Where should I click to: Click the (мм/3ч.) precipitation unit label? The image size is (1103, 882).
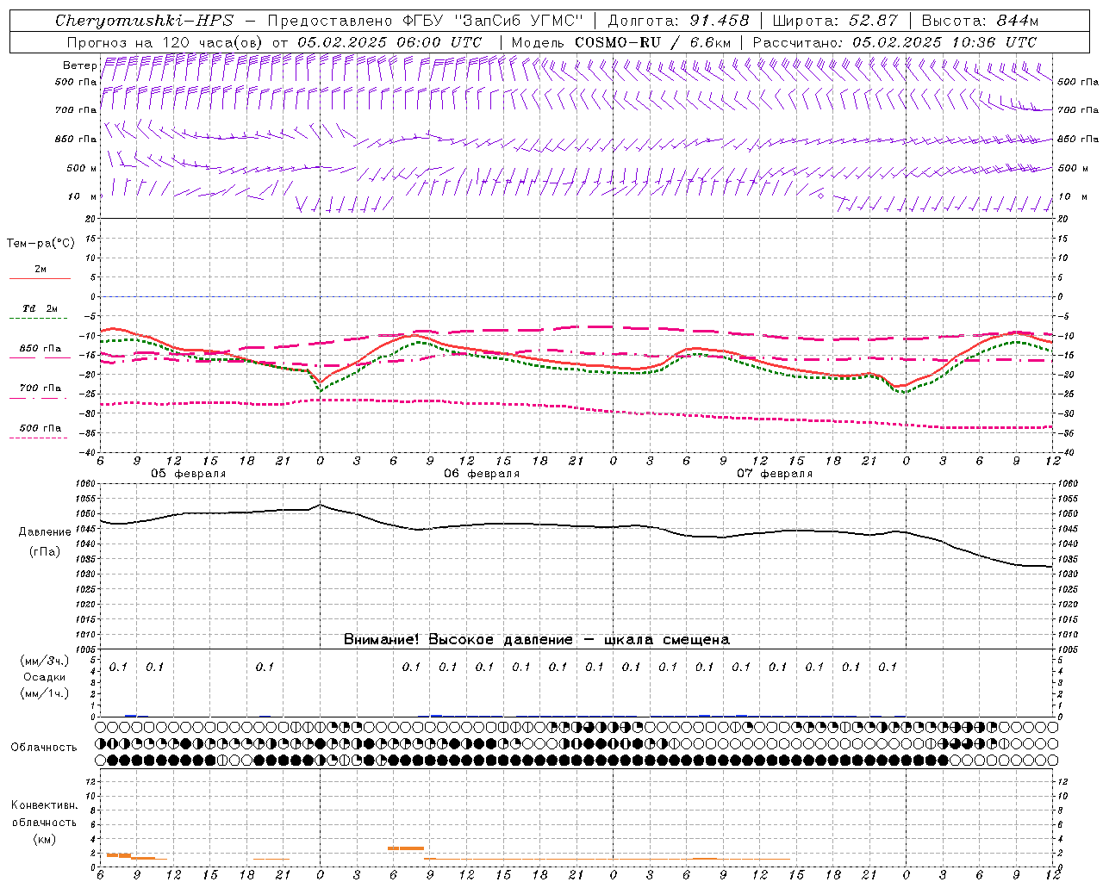click(45, 661)
